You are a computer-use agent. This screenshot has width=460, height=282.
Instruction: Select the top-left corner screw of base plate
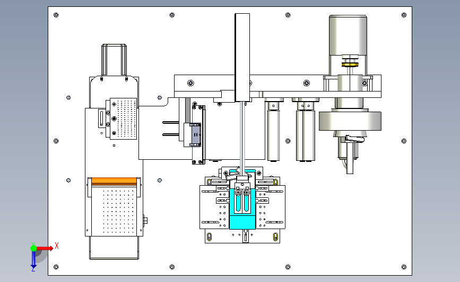[56, 15]
